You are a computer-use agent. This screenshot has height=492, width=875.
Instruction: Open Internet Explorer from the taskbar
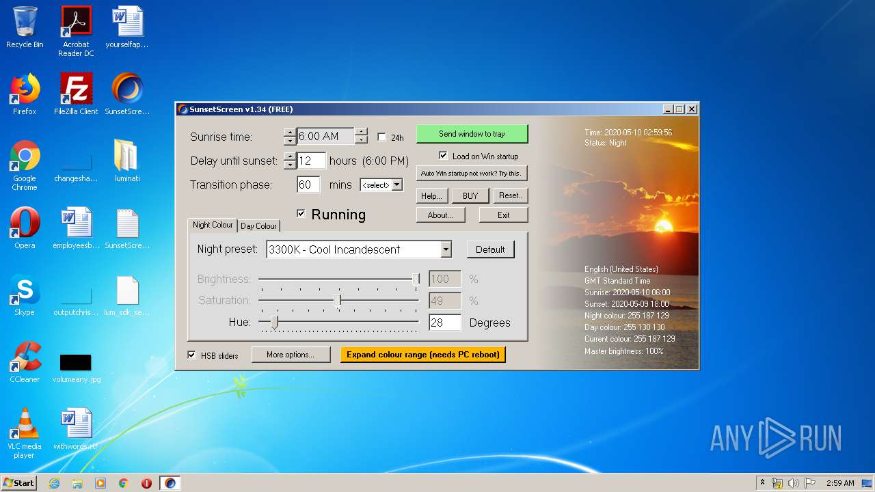(54, 483)
